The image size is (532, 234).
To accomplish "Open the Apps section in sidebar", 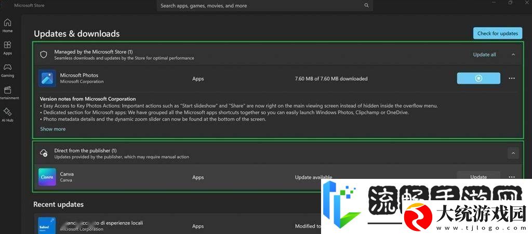I will coord(7,48).
